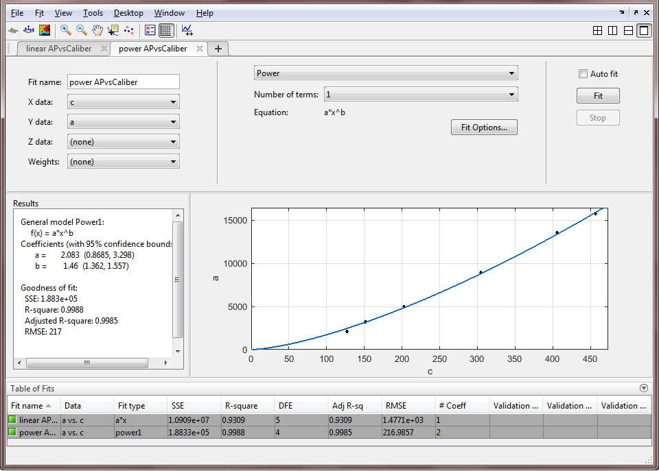Show the contour plot icon
This screenshot has height=471, width=659.
pos(45,30)
